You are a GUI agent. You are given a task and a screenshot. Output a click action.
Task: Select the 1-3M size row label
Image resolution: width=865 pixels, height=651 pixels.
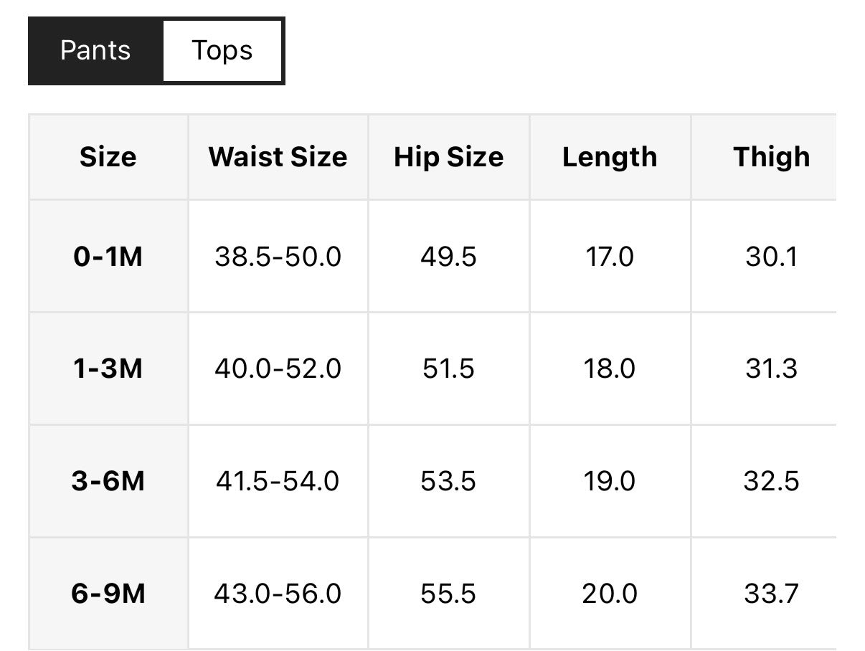click(108, 369)
